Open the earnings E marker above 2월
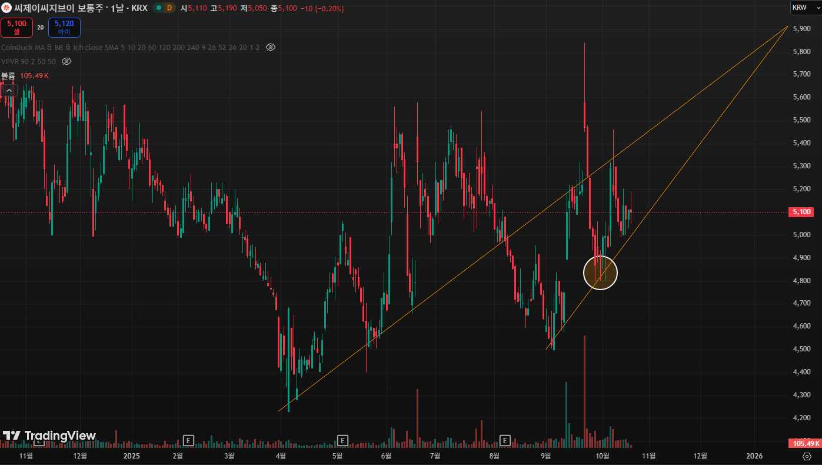 tap(188, 440)
